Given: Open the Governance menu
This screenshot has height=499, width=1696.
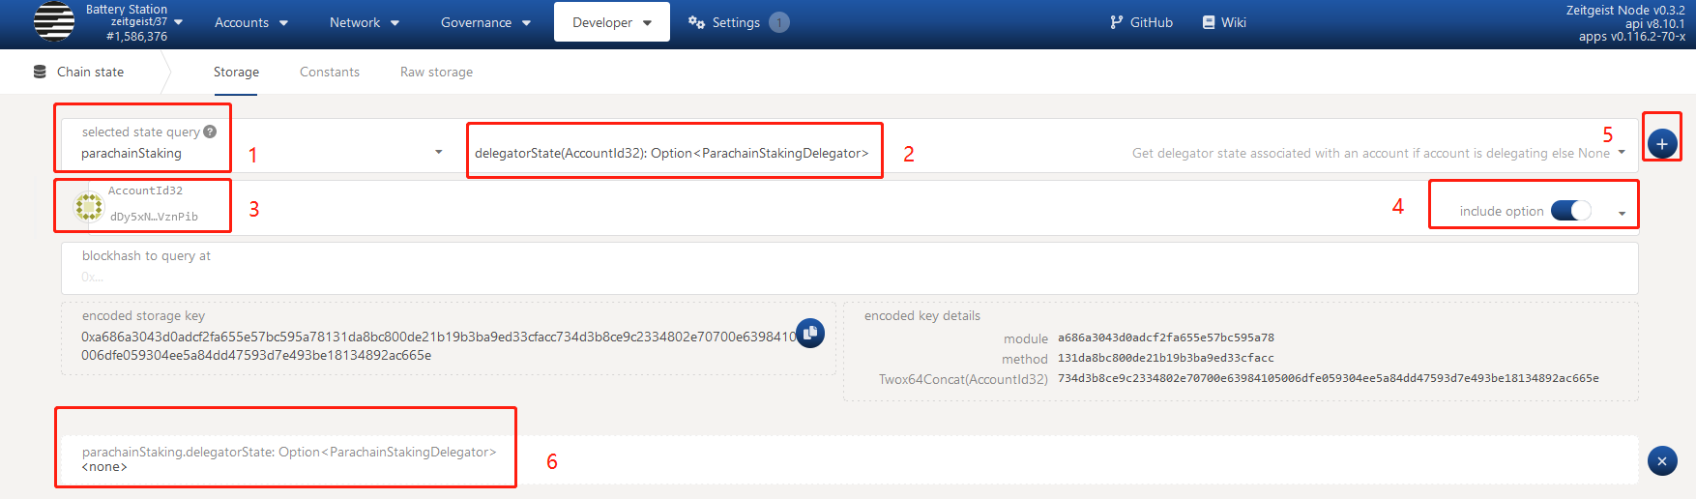Looking at the screenshot, I should pyautogui.click(x=485, y=22).
